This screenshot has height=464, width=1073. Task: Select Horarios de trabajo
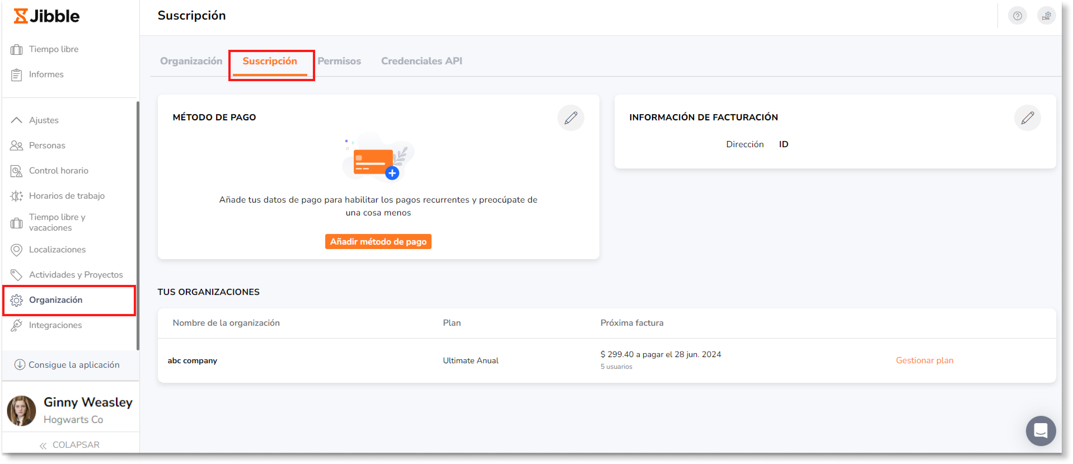pos(67,196)
